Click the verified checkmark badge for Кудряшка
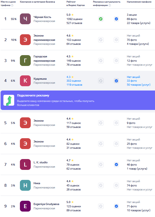155x217 pixels. pos(116,81)
